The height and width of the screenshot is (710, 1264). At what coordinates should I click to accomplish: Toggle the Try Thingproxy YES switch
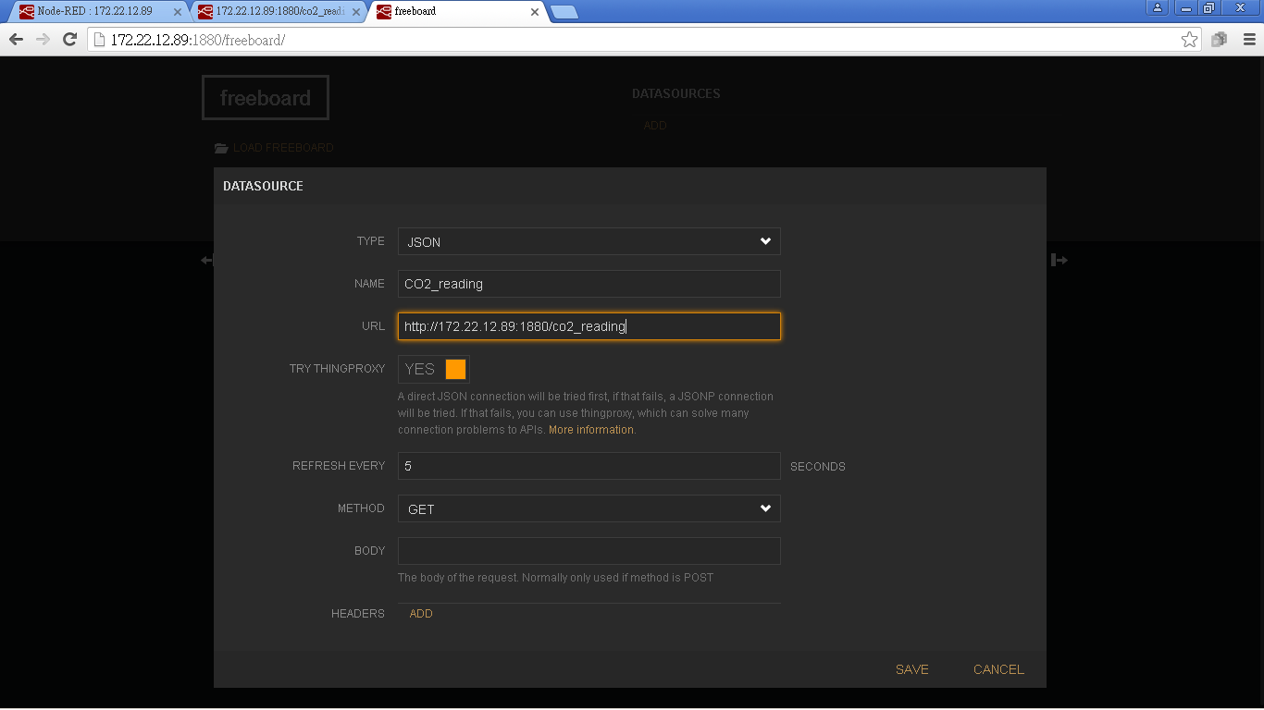coord(434,369)
